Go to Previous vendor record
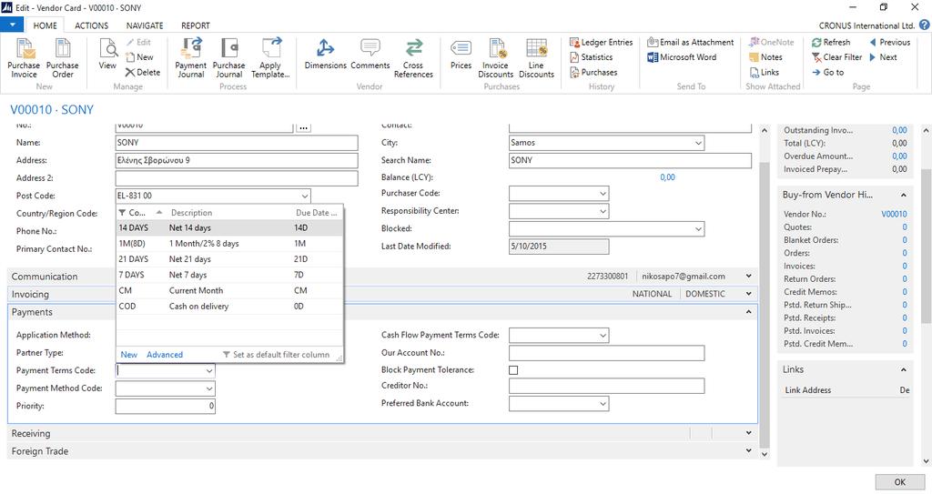This screenshot has width=932, height=494. [890, 42]
